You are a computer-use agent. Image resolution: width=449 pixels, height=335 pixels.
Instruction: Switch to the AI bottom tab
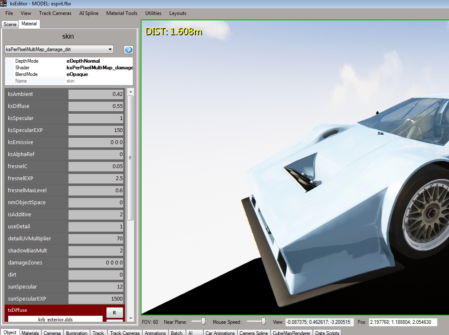(194, 333)
